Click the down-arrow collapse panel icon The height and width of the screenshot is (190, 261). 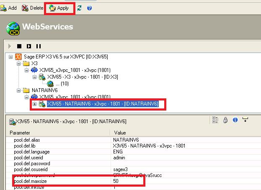tap(245, 119)
